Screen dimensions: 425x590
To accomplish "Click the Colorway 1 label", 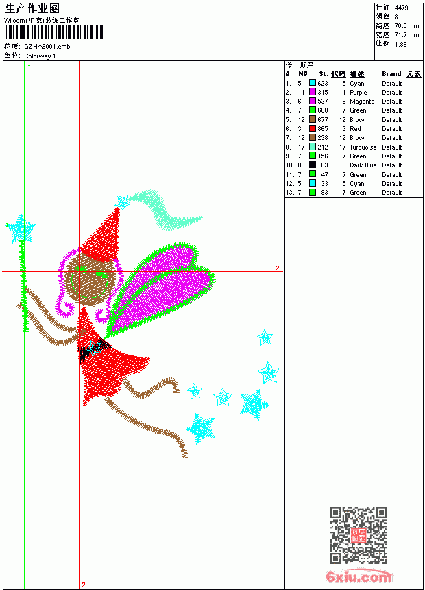I will click(x=40, y=56).
